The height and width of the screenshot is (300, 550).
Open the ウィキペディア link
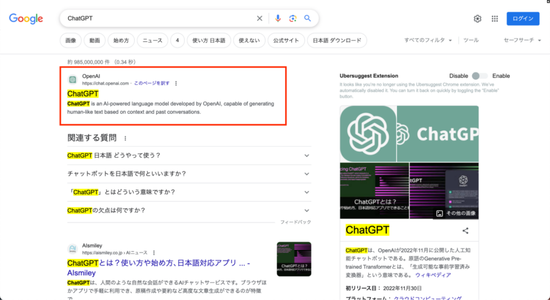433,275
